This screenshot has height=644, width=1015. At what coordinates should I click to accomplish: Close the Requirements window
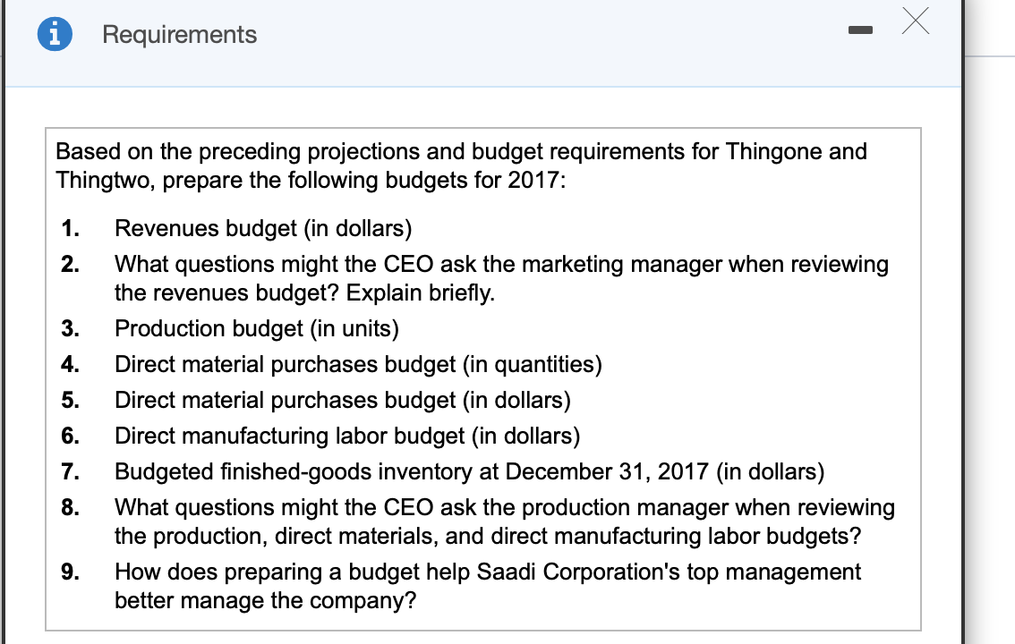[x=915, y=22]
